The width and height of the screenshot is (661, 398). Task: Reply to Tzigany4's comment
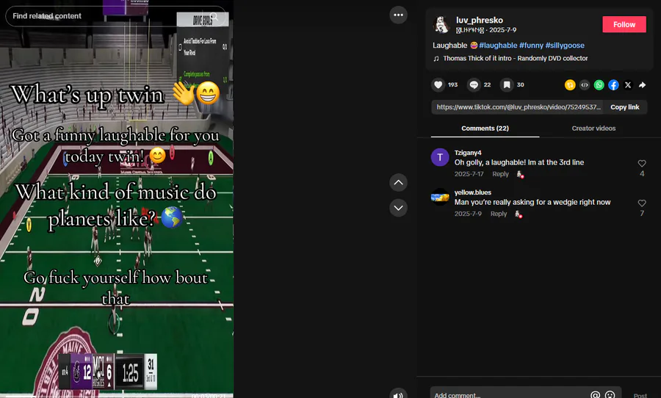click(500, 174)
